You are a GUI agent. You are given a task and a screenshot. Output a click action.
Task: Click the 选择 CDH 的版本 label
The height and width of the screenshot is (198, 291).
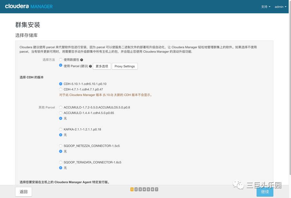click(32, 77)
